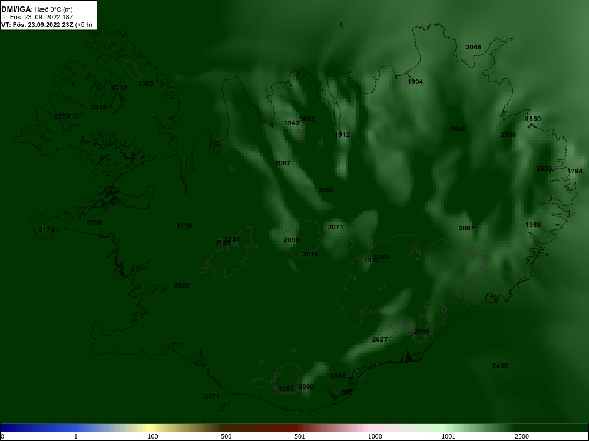Click the legend label 1000
Viewport: 589px width, 441px height.
[375, 436]
